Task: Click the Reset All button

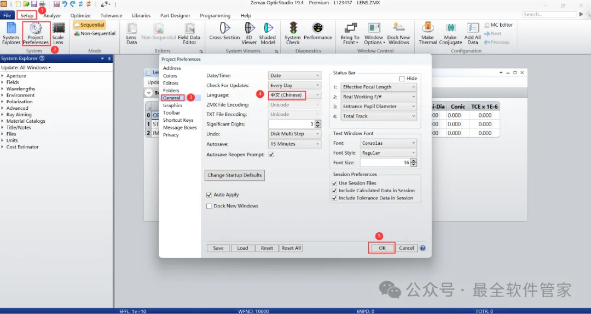Action: pos(291,248)
